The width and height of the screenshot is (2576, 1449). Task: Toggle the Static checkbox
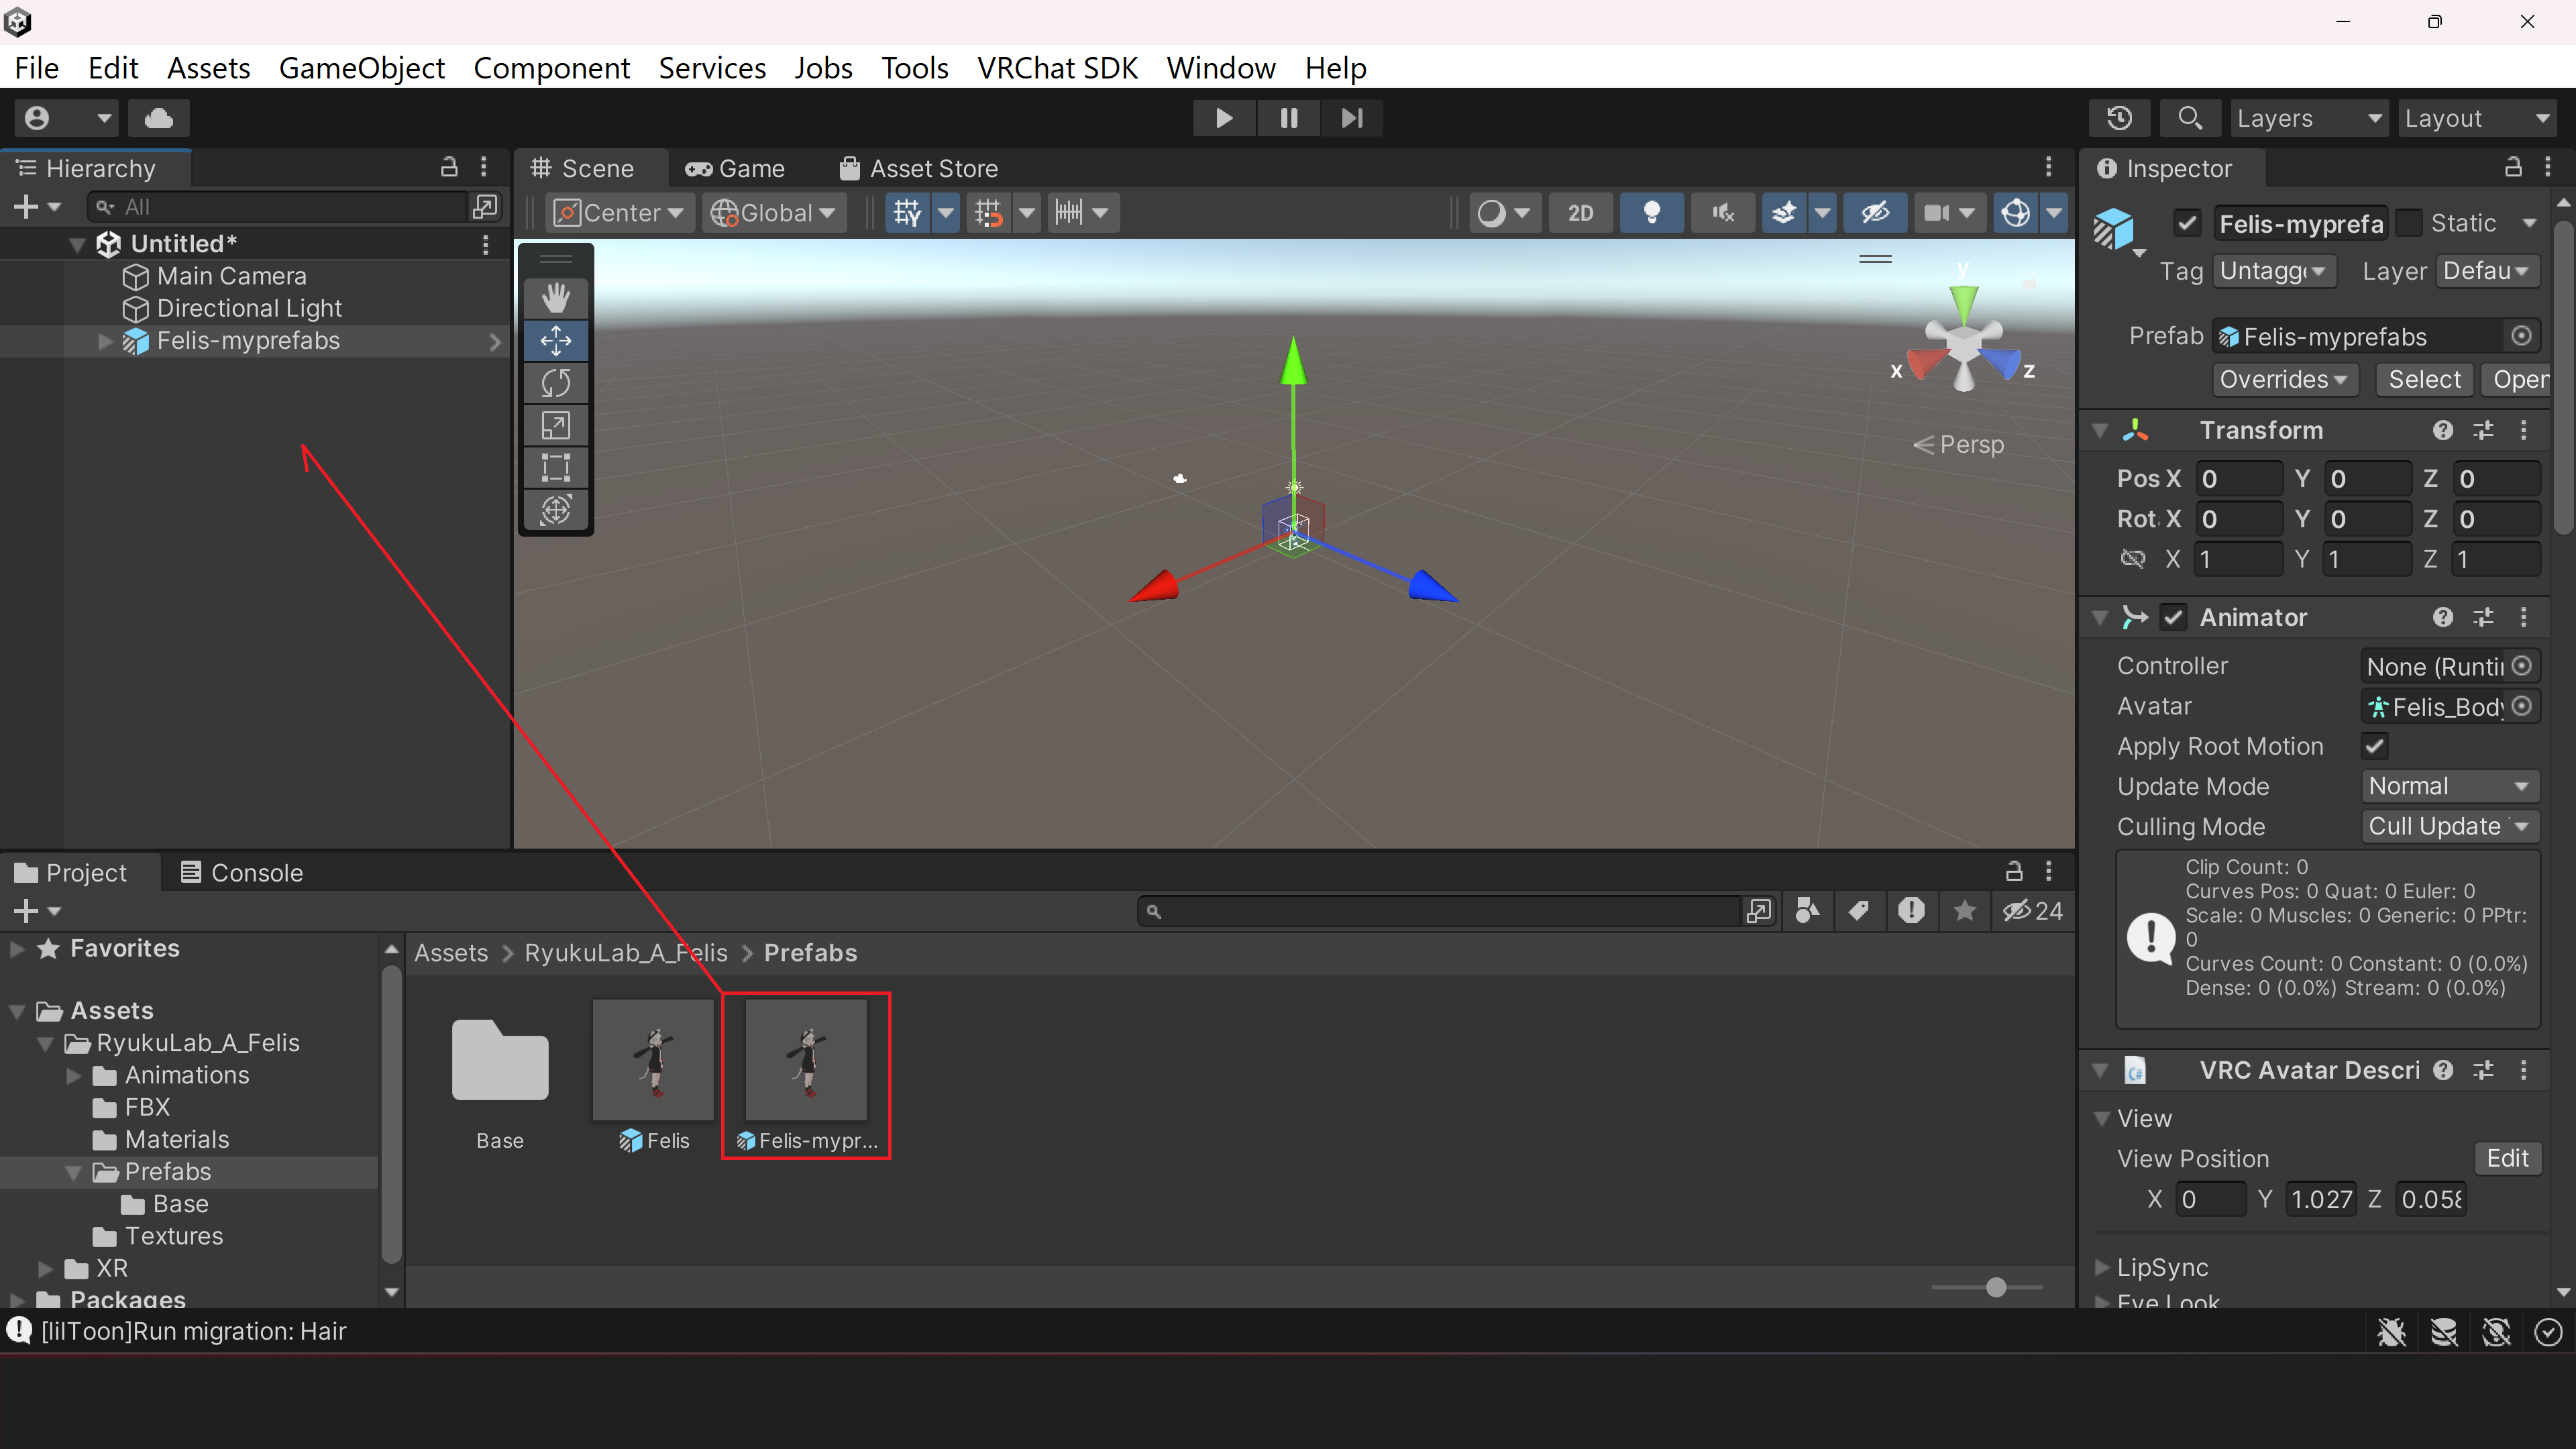pyautogui.click(x=2409, y=223)
